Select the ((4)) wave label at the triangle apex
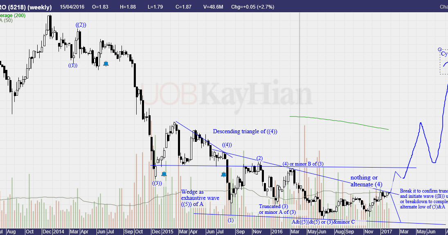Screen dimensions: 448x235 [227, 145]
